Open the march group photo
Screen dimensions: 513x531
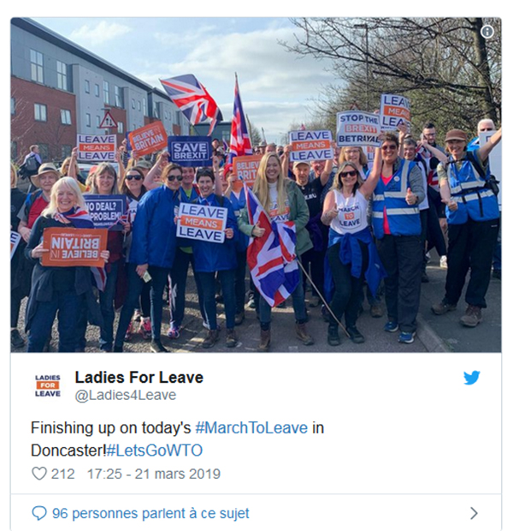tap(256, 185)
